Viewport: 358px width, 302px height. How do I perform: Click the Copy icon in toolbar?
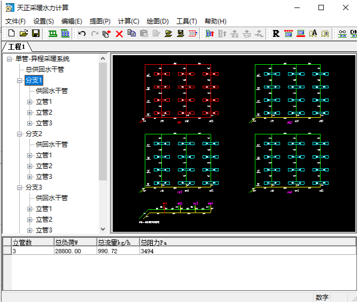click(x=131, y=34)
